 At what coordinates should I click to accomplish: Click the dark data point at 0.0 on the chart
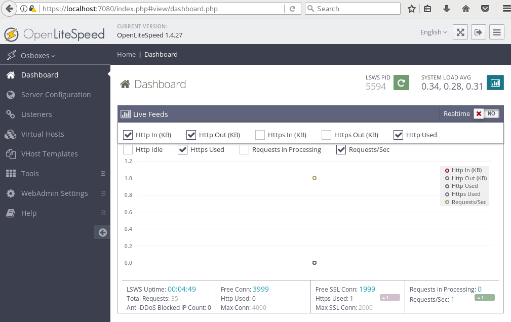[315, 263]
